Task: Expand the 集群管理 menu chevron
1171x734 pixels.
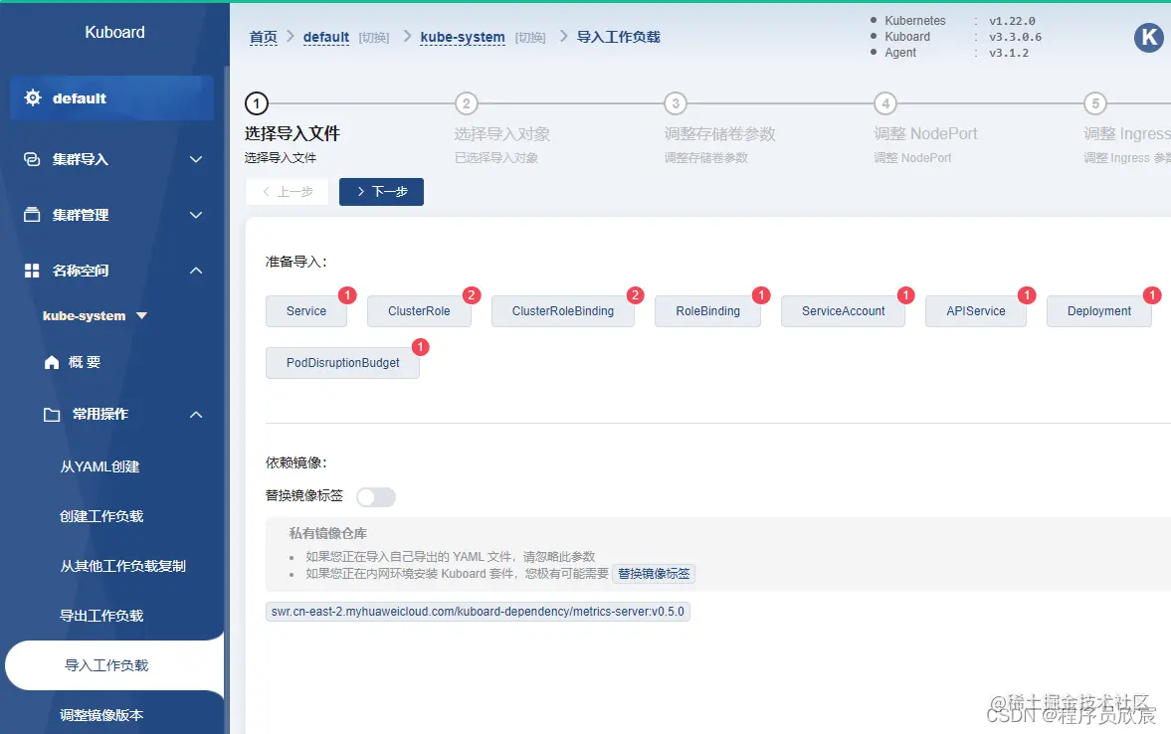Action: [x=196, y=215]
